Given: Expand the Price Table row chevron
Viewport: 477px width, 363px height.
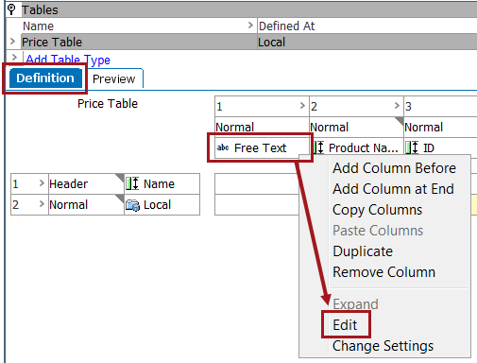Looking at the screenshot, I should 12,42.
